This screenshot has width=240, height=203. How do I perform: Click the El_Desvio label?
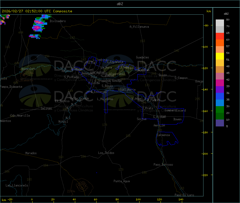pos(62,101)
